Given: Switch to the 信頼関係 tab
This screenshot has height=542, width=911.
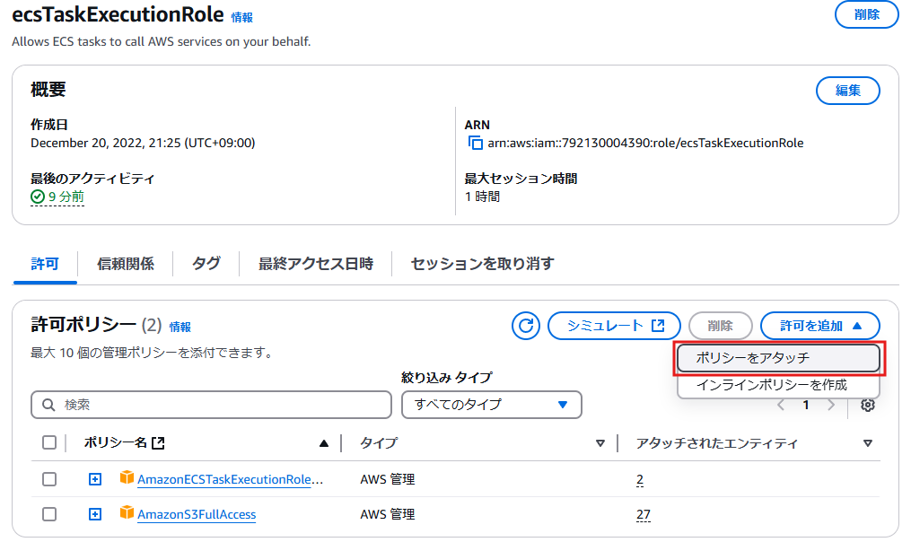Looking at the screenshot, I should tap(126, 265).
